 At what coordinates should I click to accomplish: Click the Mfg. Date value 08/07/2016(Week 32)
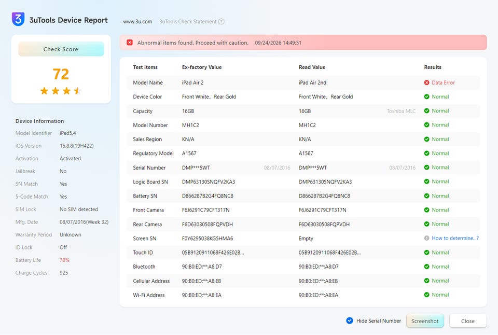click(x=84, y=222)
